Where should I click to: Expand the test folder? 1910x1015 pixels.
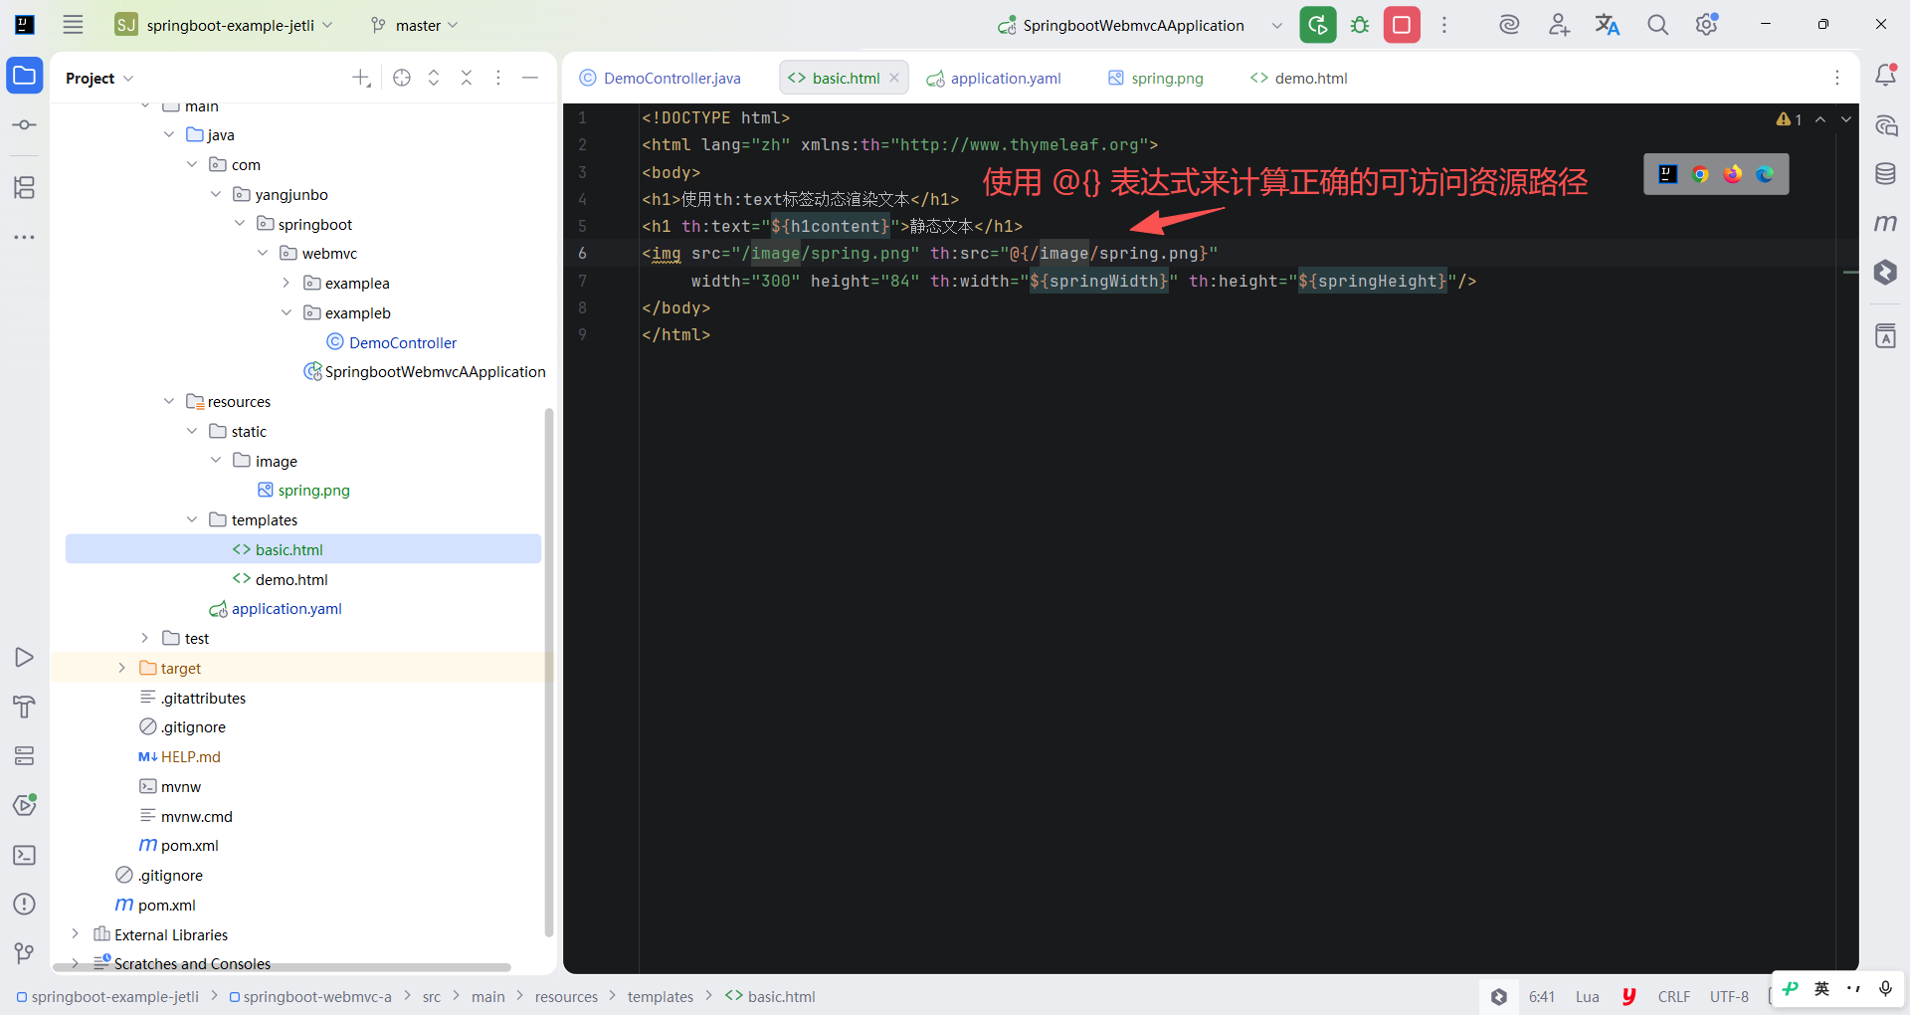(x=145, y=638)
